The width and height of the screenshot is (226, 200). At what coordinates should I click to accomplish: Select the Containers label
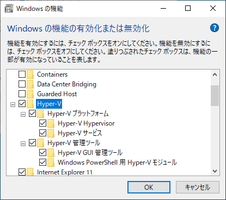click(x=52, y=74)
